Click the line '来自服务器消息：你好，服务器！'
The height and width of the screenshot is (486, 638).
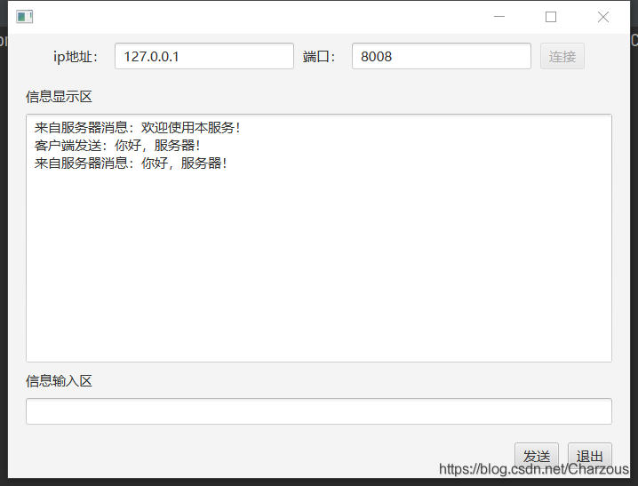(131, 163)
